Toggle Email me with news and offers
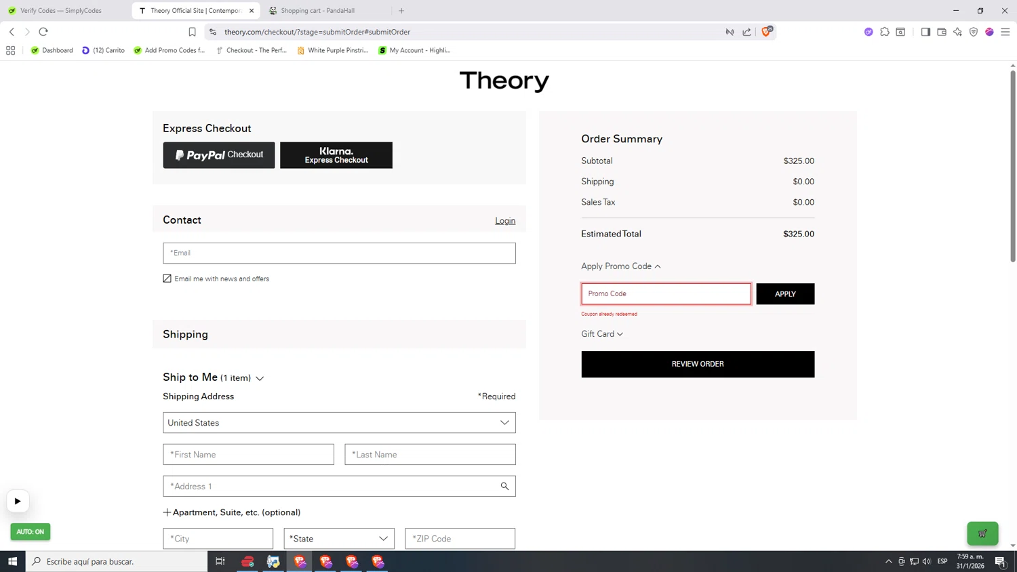This screenshot has height=572, width=1017. (x=167, y=279)
